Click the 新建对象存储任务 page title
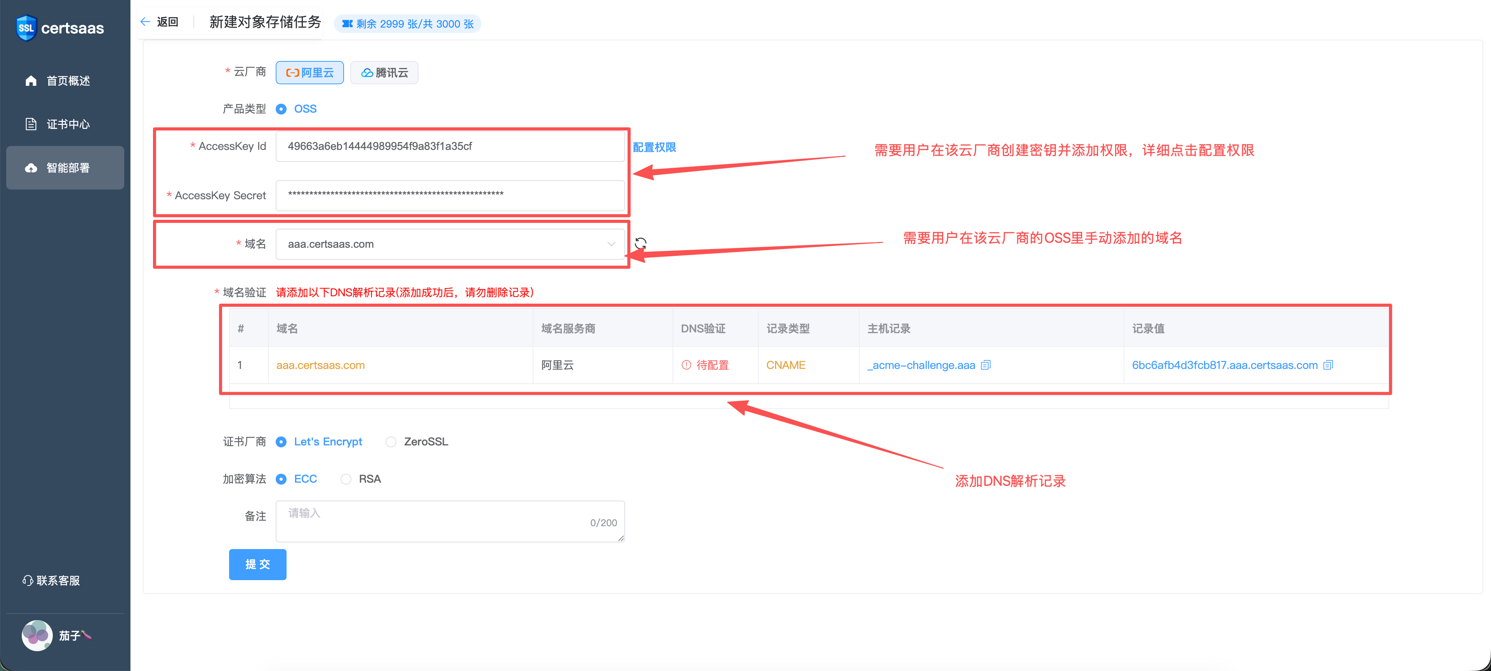This screenshot has height=671, width=1491. (265, 22)
